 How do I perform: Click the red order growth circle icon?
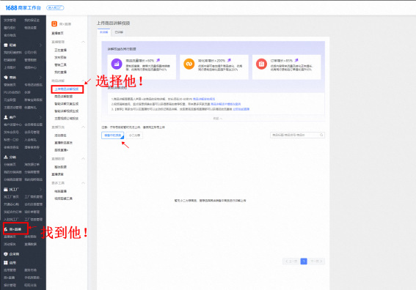(x=261, y=64)
